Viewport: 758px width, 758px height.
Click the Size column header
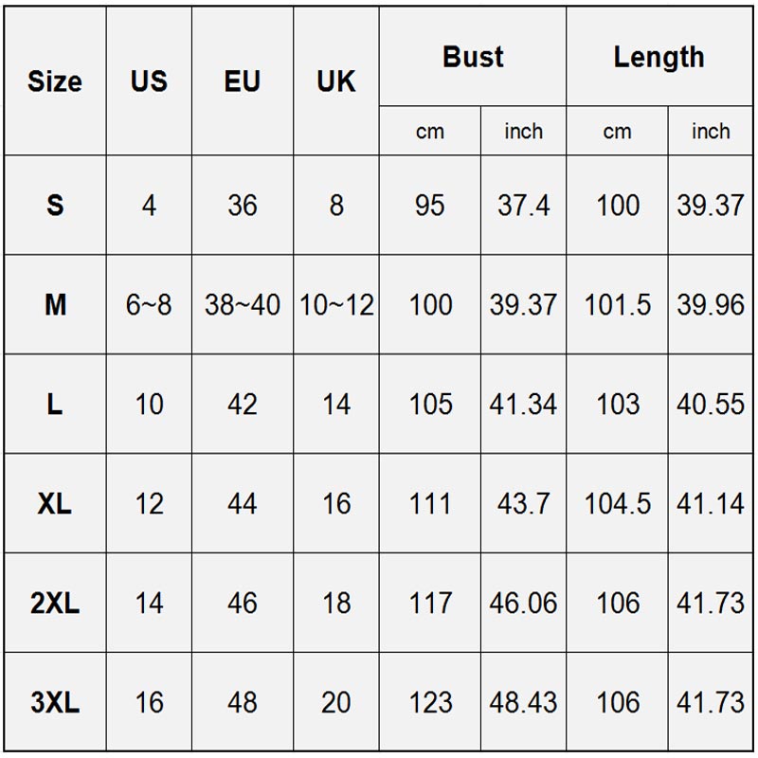tap(55, 81)
